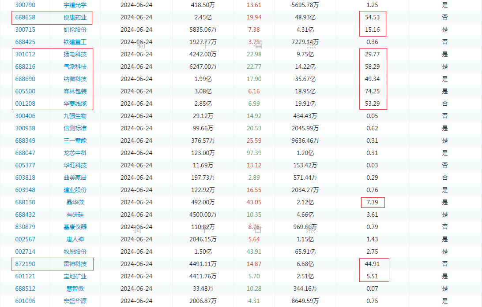Select stock code 688425

tap(25, 42)
